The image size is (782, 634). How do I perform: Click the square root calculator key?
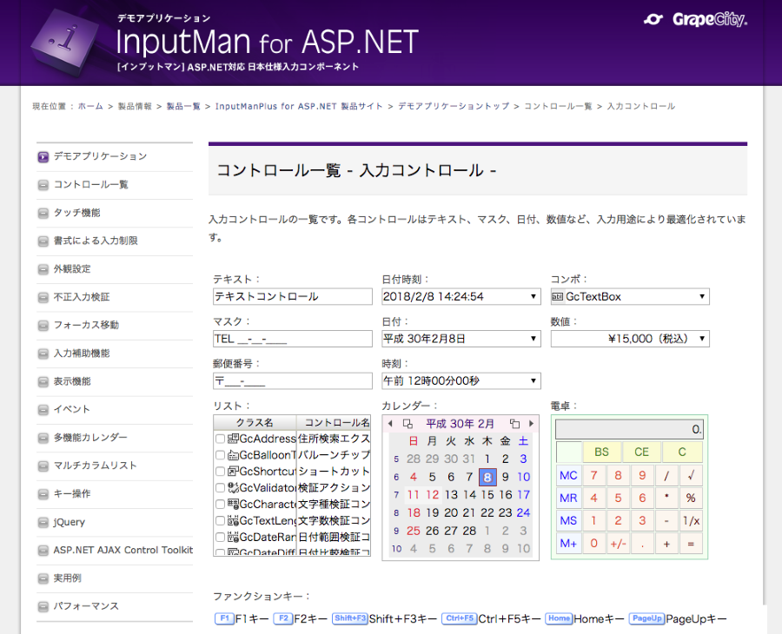tap(691, 476)
